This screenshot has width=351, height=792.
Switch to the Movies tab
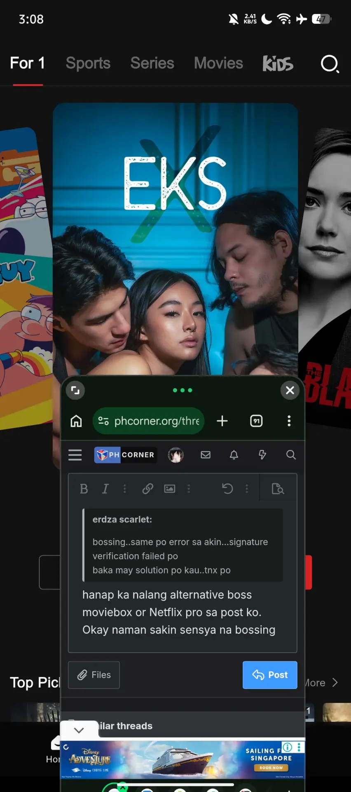click(x=218, y=63)
